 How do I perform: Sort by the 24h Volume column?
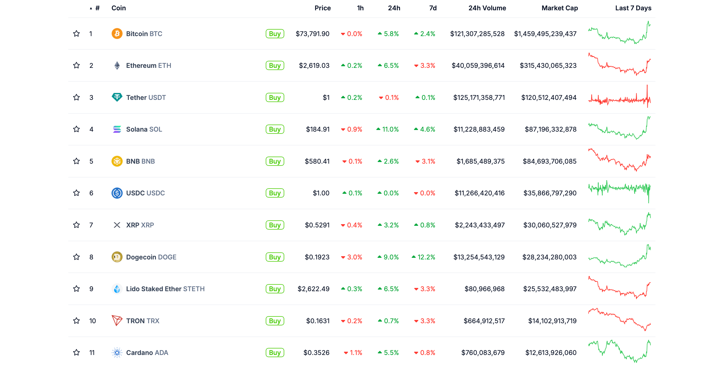(x=487, y=8)
